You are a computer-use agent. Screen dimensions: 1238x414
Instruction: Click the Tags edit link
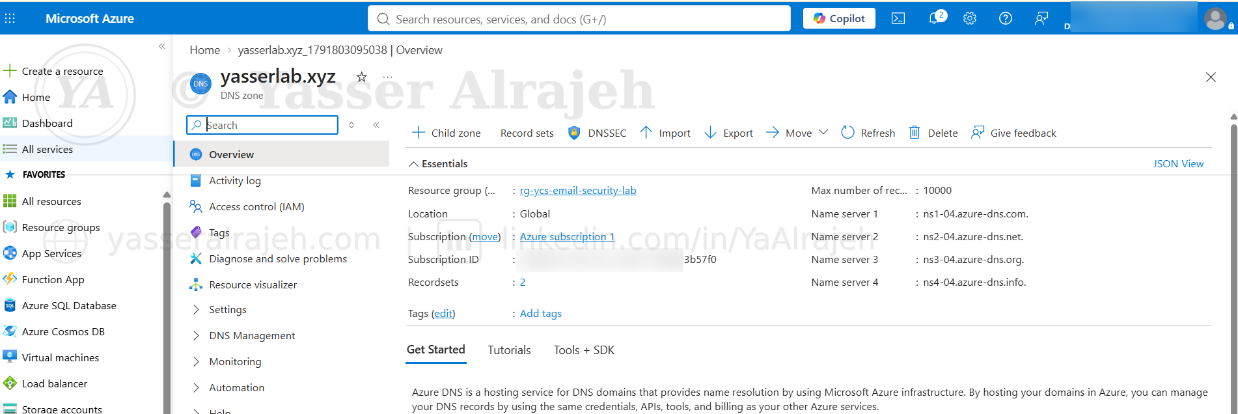pos(443,313)
